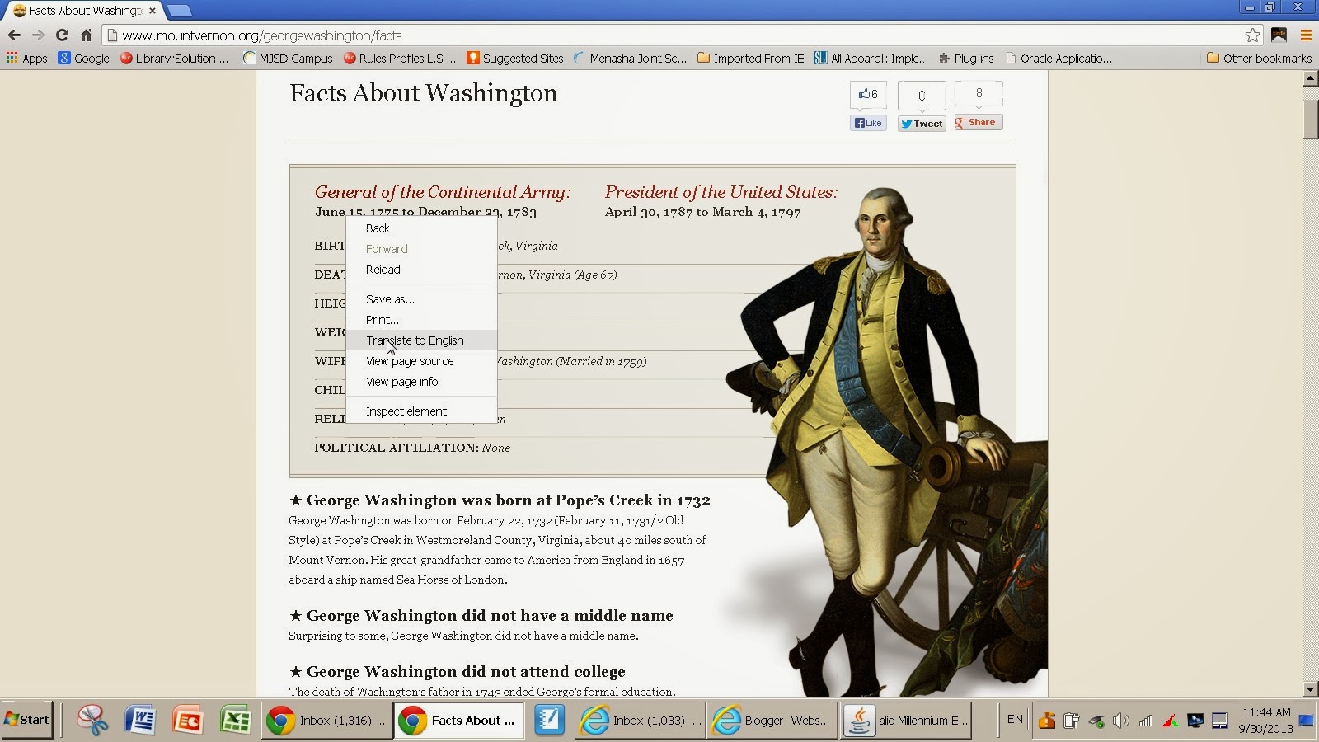Open the Suggested Sites bookmark
This screenshot has height=742, width=1319.
click(x=514, y=59)
